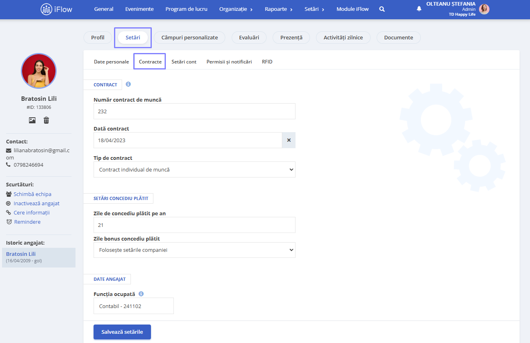Click info icon next to CONTRACT

(x=128, y=84)
